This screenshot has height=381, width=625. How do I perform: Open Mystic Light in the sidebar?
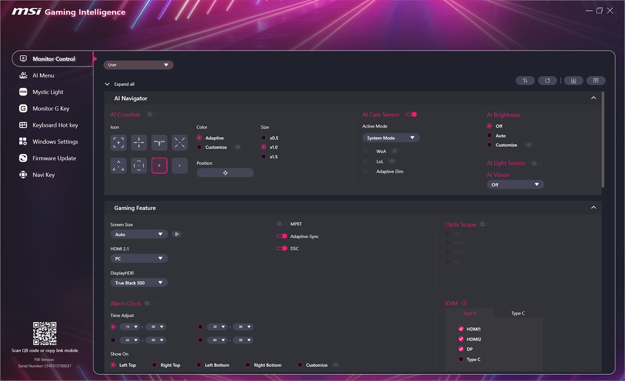48,92
